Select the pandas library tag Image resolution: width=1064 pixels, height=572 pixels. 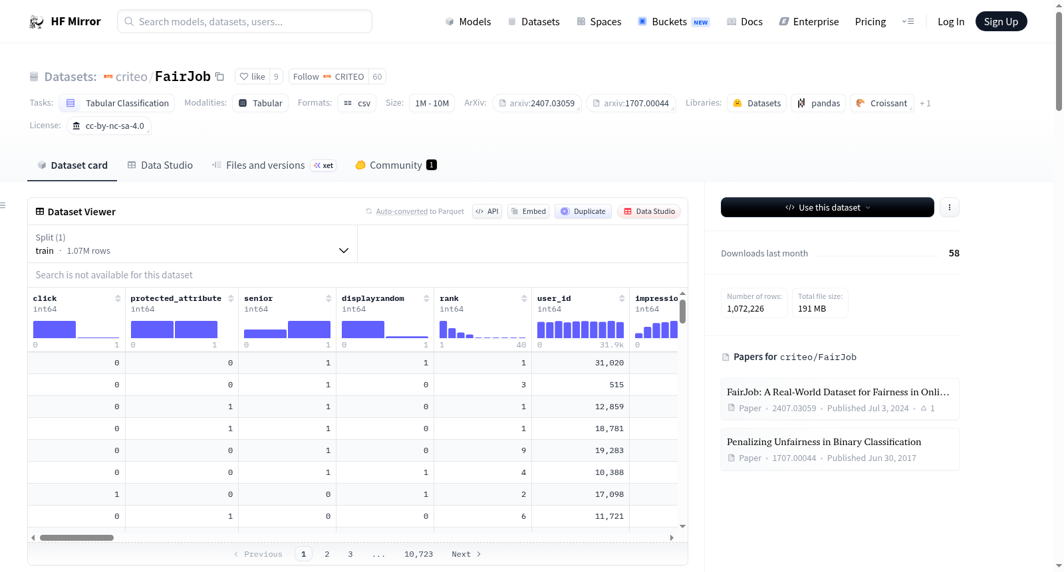819,103
